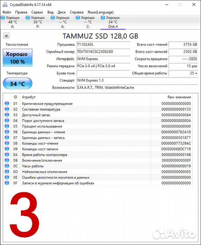The image size is (201, 245).
Task: Click status icon for Время работы контроллера
Action: pos(7,155)
